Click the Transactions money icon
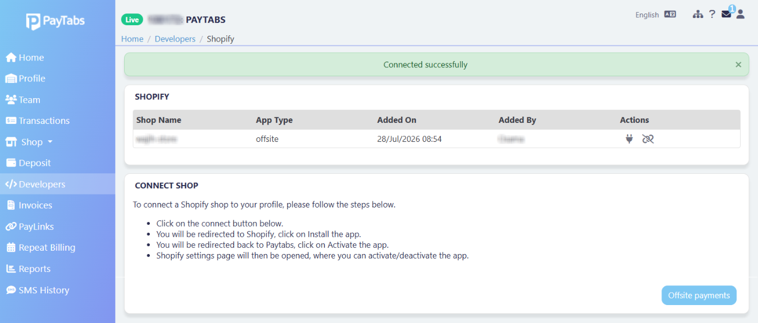Screen dimensions: 758x323 pos(11,121)
